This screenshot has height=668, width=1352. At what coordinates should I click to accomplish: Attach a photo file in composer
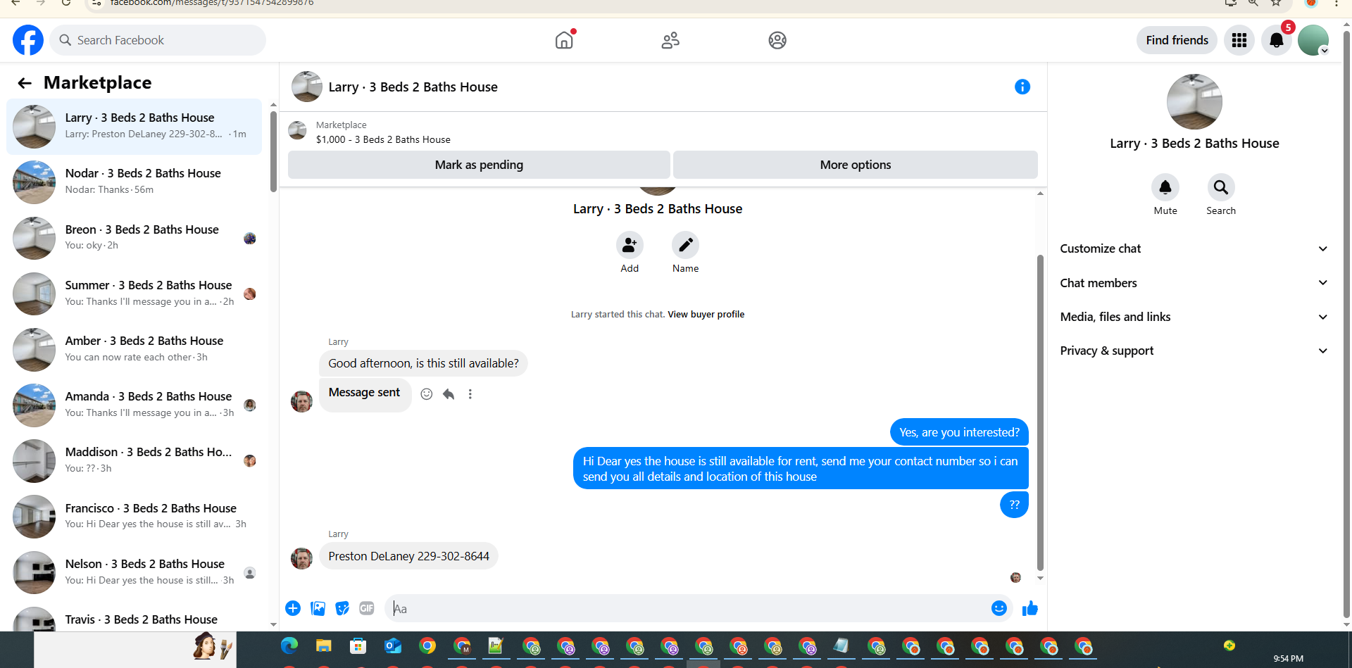point(318,608)
